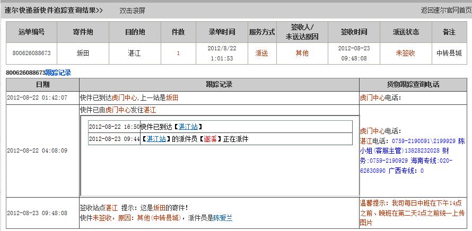Screen dimensions: 472x231
Task: Click the 中转县城 remark cell
Action: [449, 53]
